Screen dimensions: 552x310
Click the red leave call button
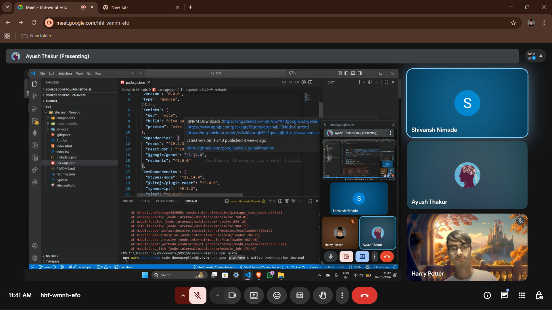click(x=364, y=295)
